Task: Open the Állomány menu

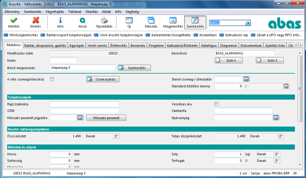Action: (x=12, y=12)
